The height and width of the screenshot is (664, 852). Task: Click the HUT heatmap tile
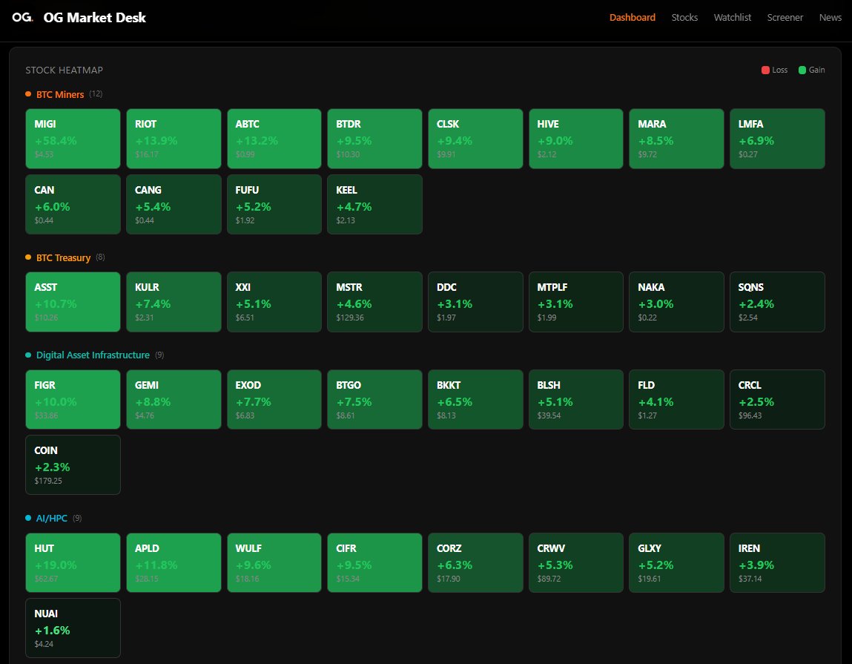(73, 562)
